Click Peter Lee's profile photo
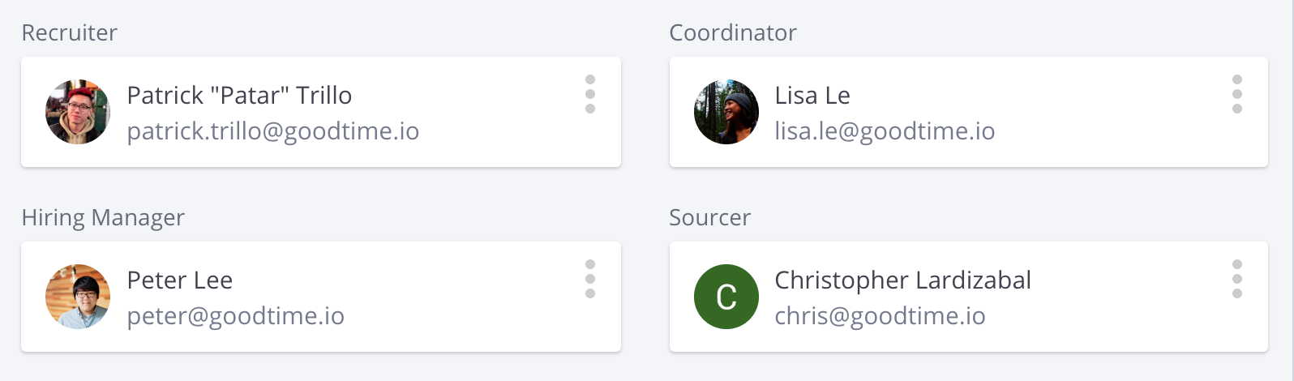This screenshot has height=381, width=1294. click(78, 297)
